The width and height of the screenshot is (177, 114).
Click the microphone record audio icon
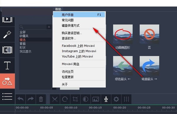coord(106,99)
